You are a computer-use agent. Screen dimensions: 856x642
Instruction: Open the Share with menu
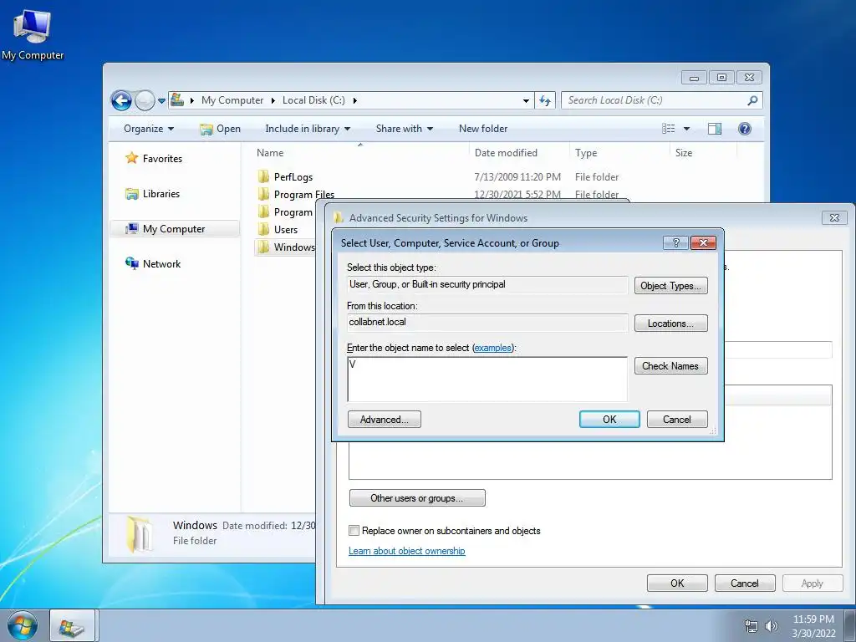pyautogui.click(x=405, y=129)
